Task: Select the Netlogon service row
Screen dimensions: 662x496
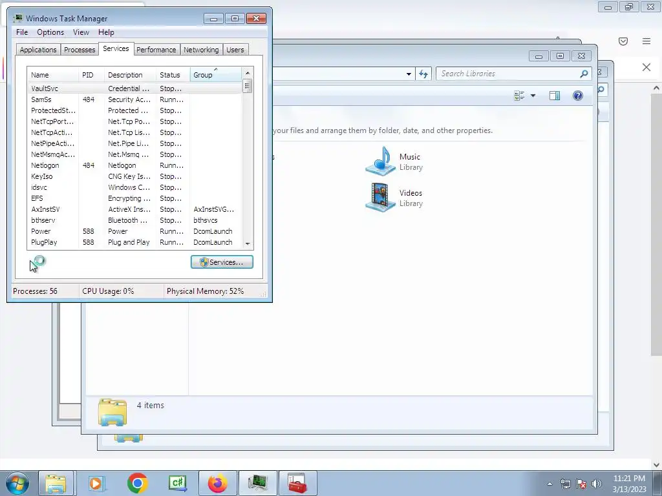Action: (x=134, y=165)
